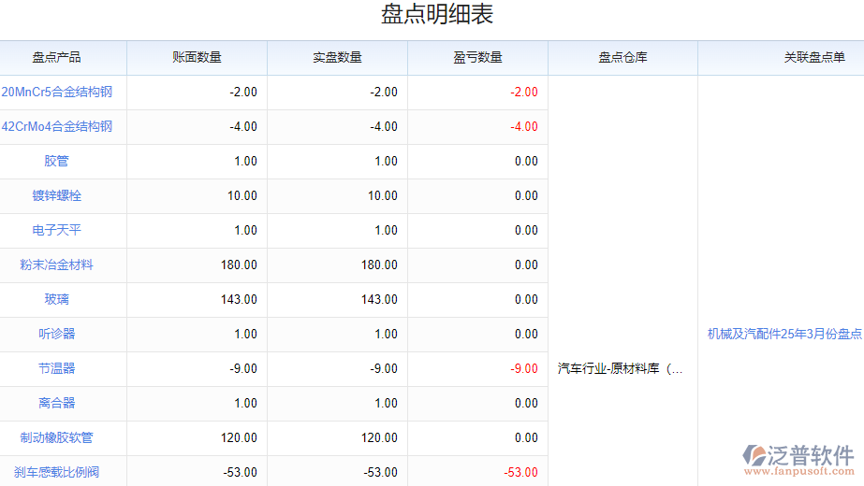Image resolution: width=864 pixels, height=486 pixels.
Task: Select the 听诊器 product link
Action: pyautogui.click(x=57, y=334)
